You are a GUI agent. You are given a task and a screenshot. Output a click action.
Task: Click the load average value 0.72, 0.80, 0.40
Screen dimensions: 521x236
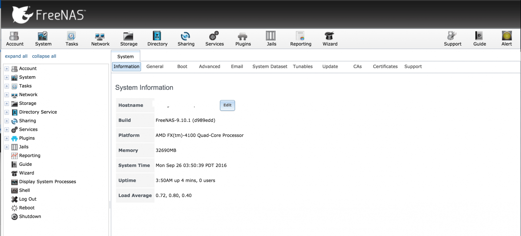[173, 195]
